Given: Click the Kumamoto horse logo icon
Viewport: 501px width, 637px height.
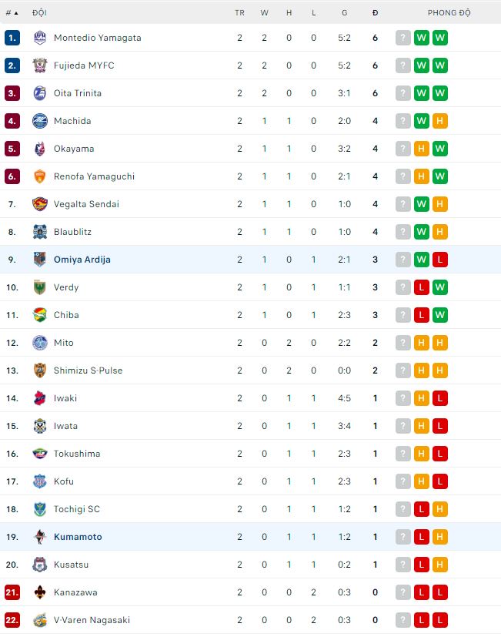Looking at the screenshot, I should coord(40,537).
